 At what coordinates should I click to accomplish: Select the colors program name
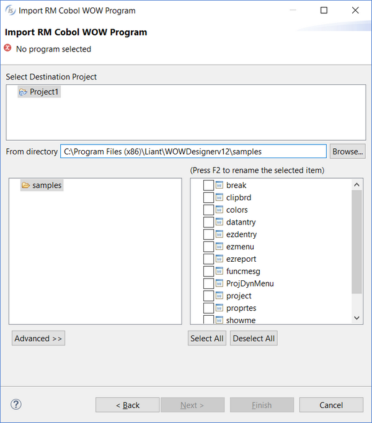237,210
